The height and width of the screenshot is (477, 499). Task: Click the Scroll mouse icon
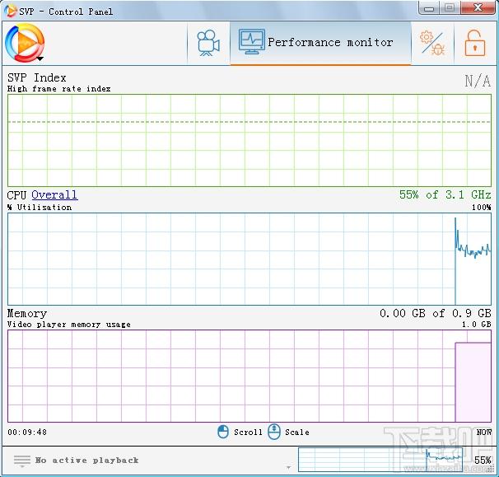(x=223, y=432)
